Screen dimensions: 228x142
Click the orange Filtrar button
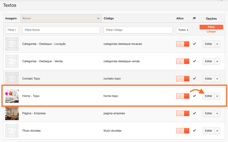pos(211,27)
